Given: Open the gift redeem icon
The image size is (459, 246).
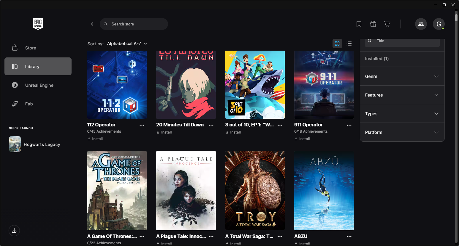Looking at the screenshot, I should (x=373, y=24).
